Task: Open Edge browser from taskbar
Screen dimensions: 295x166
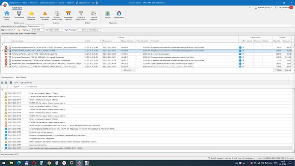Action: 19,163
